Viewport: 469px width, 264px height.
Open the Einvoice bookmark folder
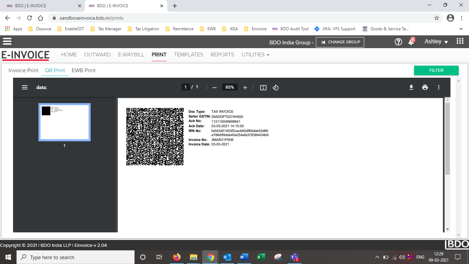click(255, 29)
